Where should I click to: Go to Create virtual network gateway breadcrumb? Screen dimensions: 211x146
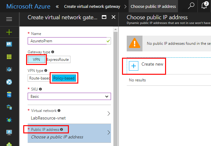pos(92,6)
